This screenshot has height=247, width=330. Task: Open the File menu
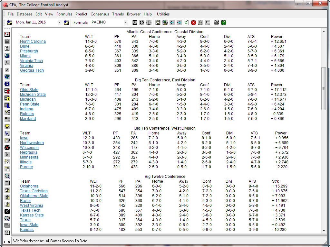coord(11,14)
